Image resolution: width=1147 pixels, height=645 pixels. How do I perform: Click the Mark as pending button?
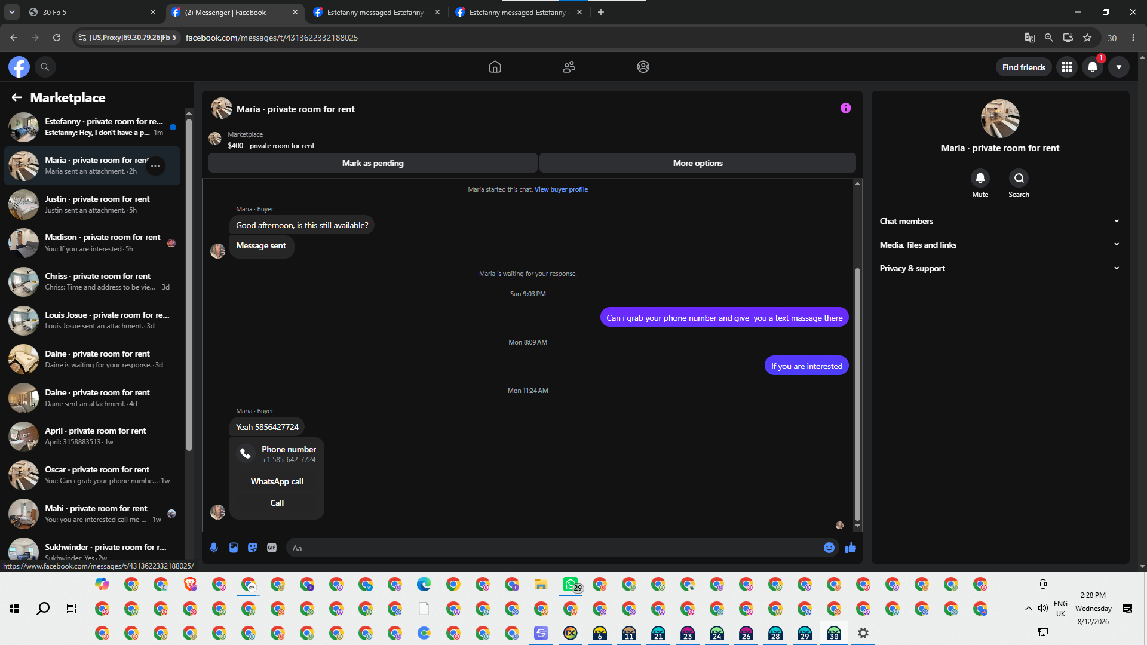coord(373,163)
